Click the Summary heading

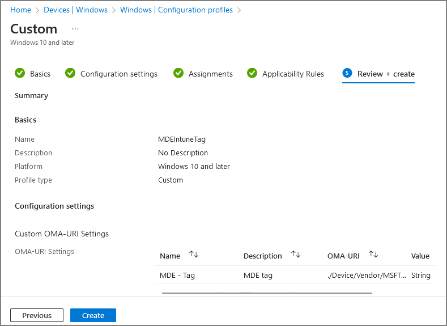point(31,96)
